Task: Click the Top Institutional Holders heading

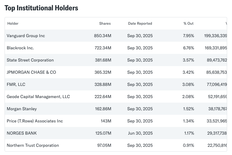Action: point(41,8)
